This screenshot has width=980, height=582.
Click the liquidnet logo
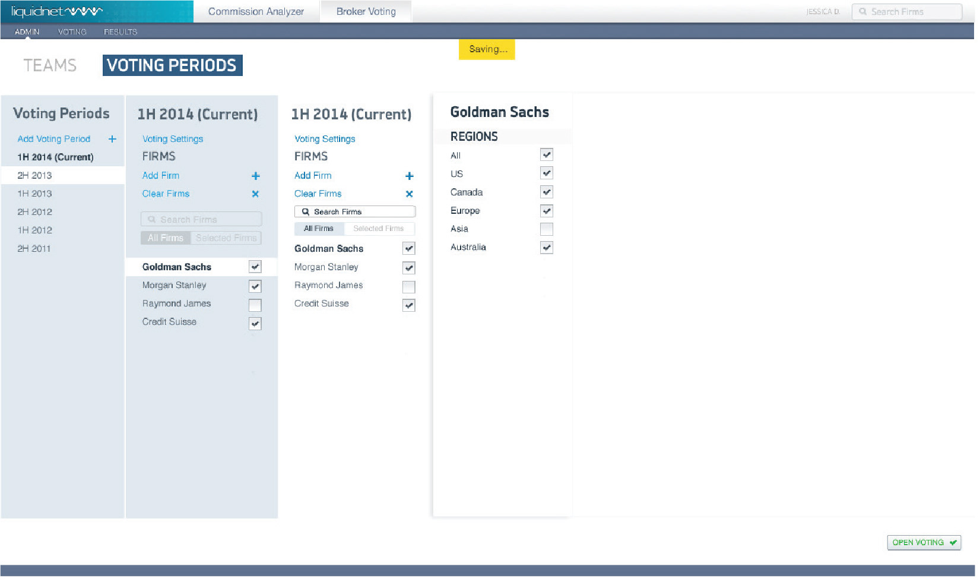(57, 11)
